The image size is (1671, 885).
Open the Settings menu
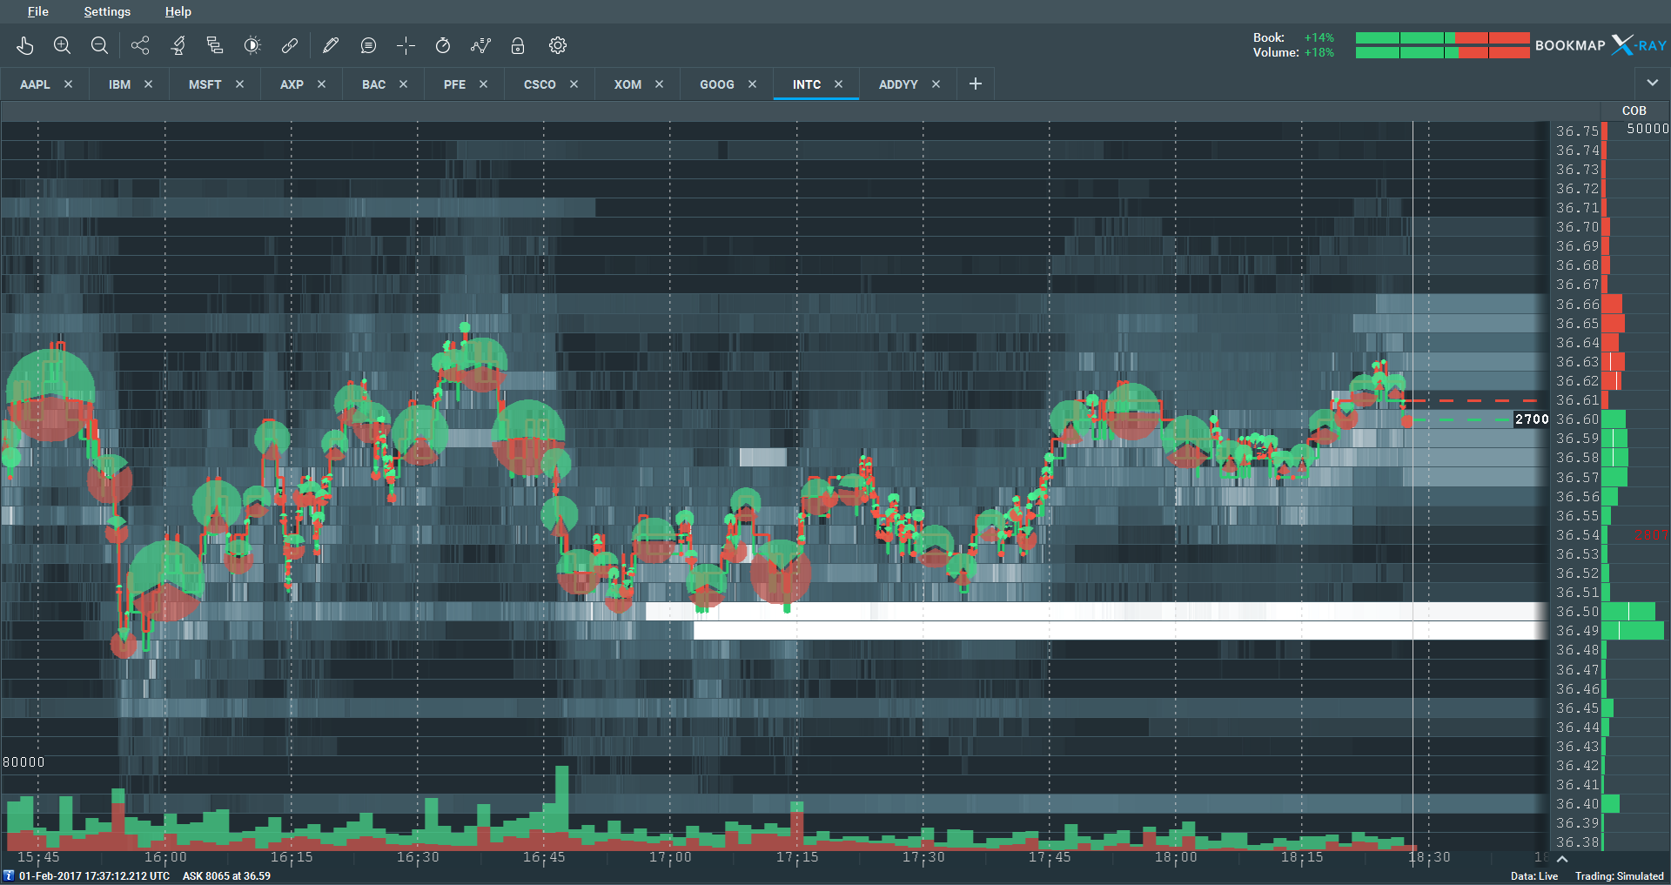pyautogui.click(x=107, y=11)
